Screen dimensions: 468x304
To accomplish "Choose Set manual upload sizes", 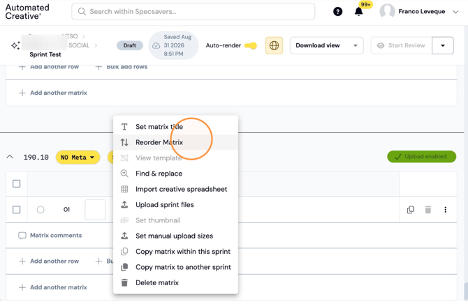I will (175, 236).
